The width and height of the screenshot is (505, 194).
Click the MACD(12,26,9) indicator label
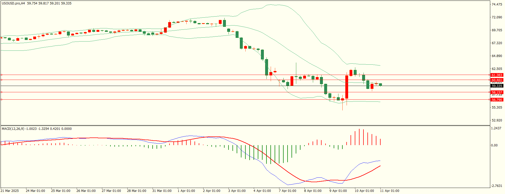click(x=13, y=129)
